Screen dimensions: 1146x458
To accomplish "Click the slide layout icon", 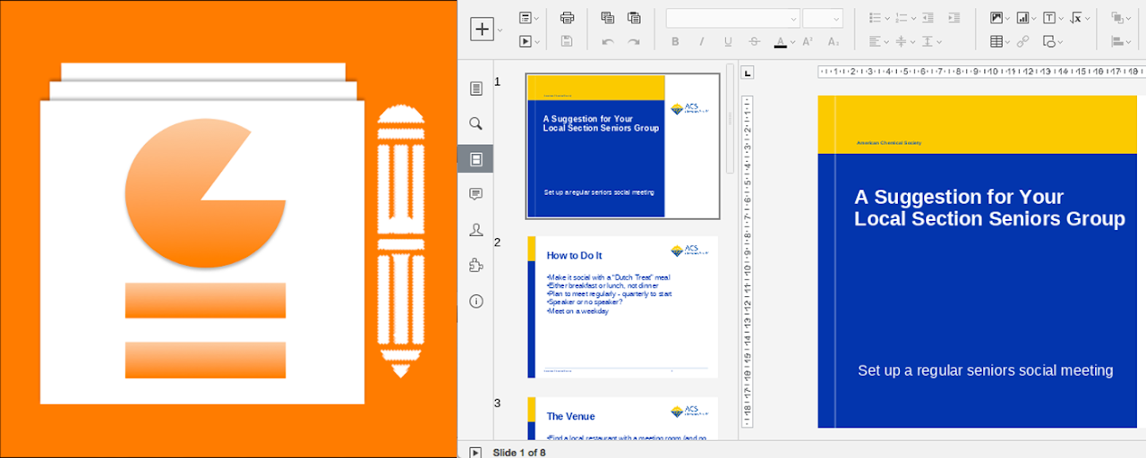I will tap(526, 18).
